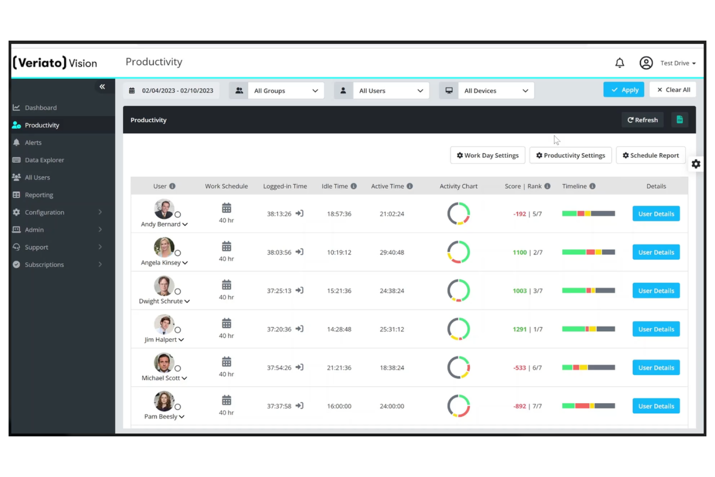Click Angela Kinsey's status circle indicator
This screenshot has width=715, height=477.
pyautogui.click(x=178, y=253)
